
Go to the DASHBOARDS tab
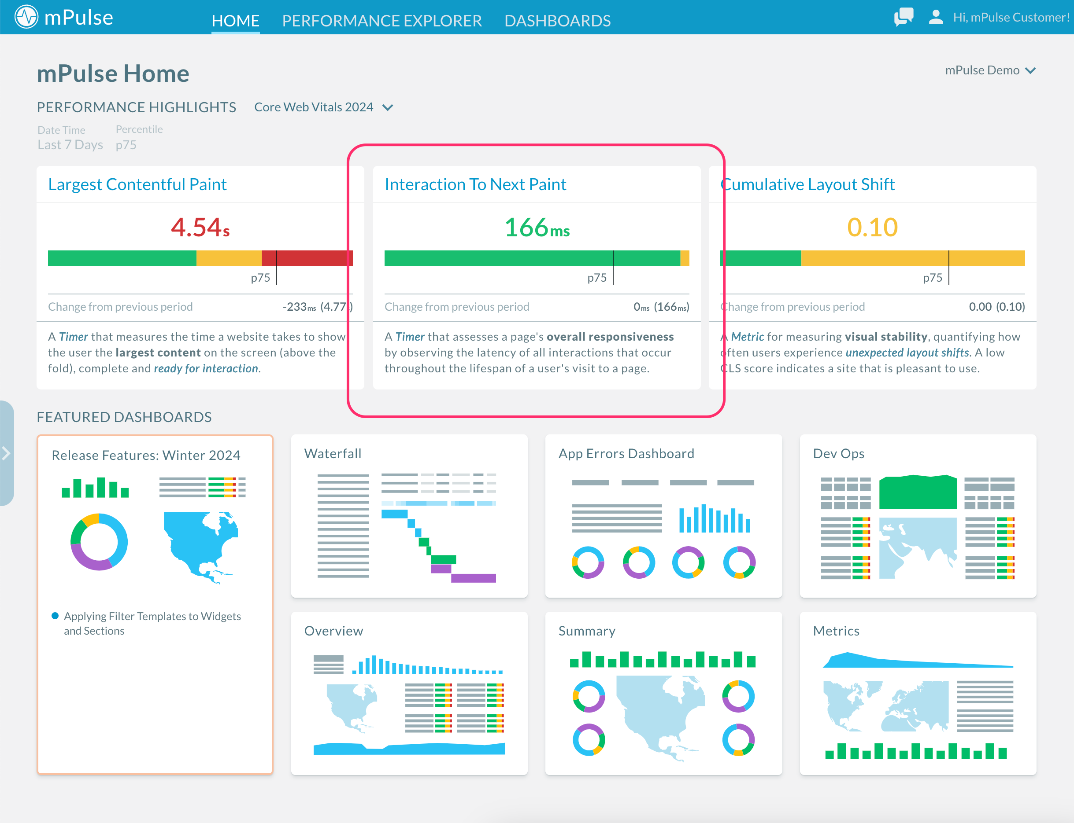pyautogui.click(x=558, y=21)
